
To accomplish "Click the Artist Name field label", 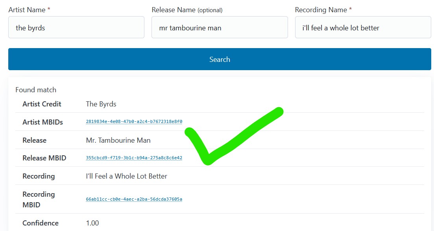I will click(x=27, y=10).
